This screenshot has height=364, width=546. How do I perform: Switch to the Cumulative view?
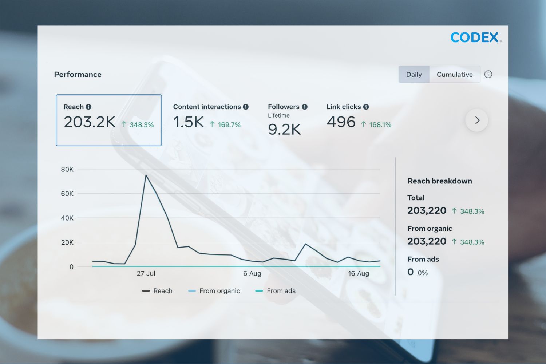(x=455, y=74)
